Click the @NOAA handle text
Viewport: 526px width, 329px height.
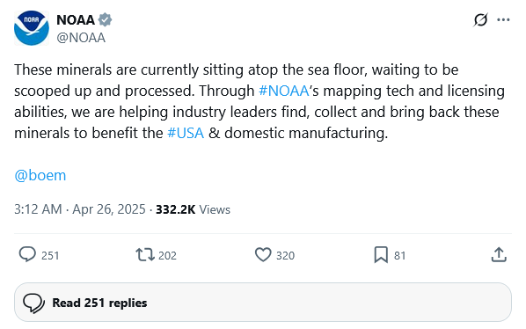click(81, 38)
